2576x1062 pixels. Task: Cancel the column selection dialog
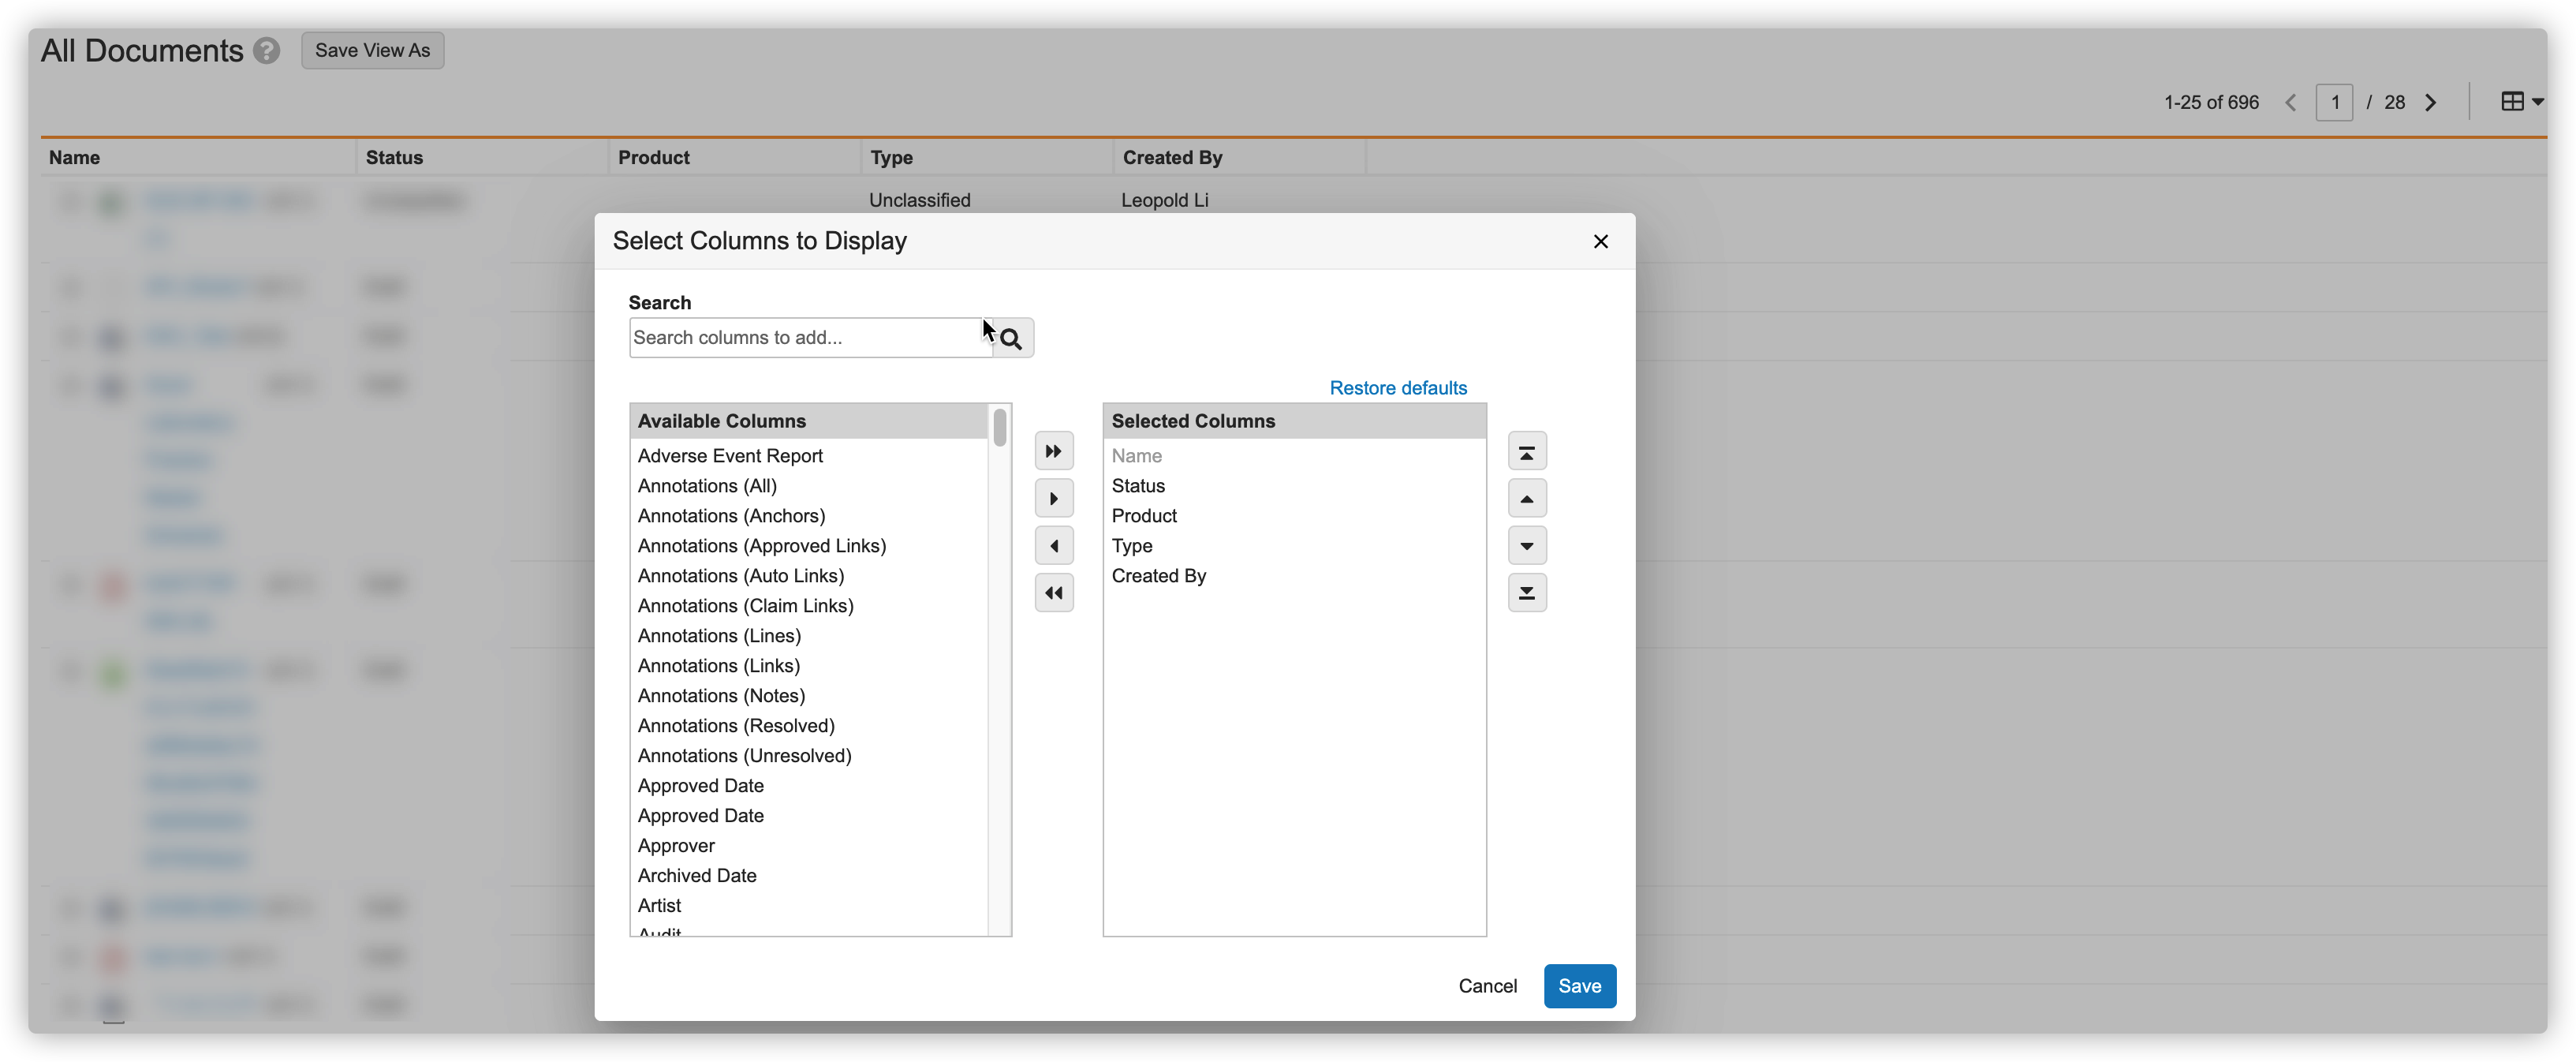[x=1487, y=985]
